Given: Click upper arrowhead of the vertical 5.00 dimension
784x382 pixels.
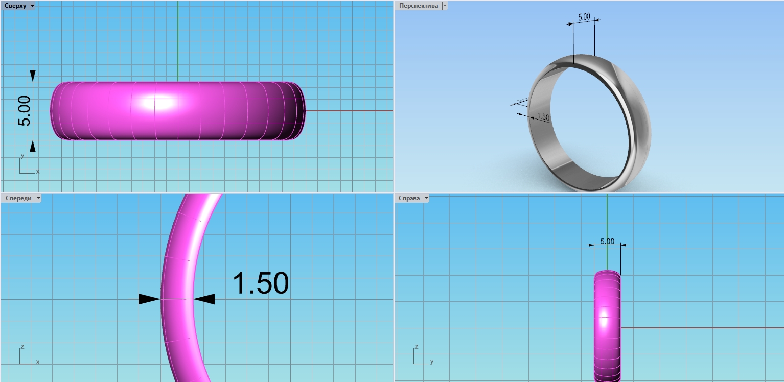Looking at the screenshot, I should [33, 75].
